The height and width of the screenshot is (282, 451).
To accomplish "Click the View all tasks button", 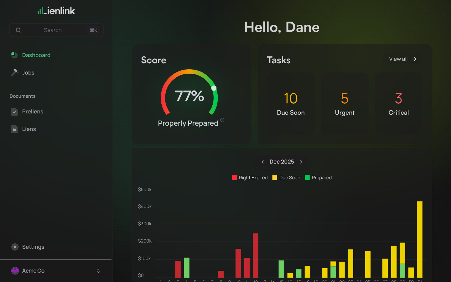I will [x=402, y=59].
